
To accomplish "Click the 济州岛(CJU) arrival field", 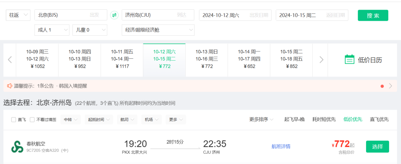I will click(x=158, y=15).
